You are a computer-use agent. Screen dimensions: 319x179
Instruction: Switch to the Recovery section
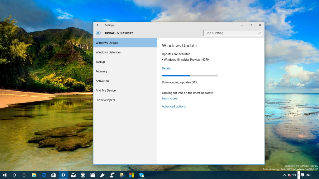(102, 71)
